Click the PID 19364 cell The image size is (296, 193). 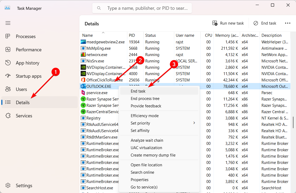[134, 42]
